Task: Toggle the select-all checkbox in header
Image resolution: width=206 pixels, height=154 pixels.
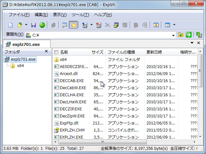Action: 56,52
